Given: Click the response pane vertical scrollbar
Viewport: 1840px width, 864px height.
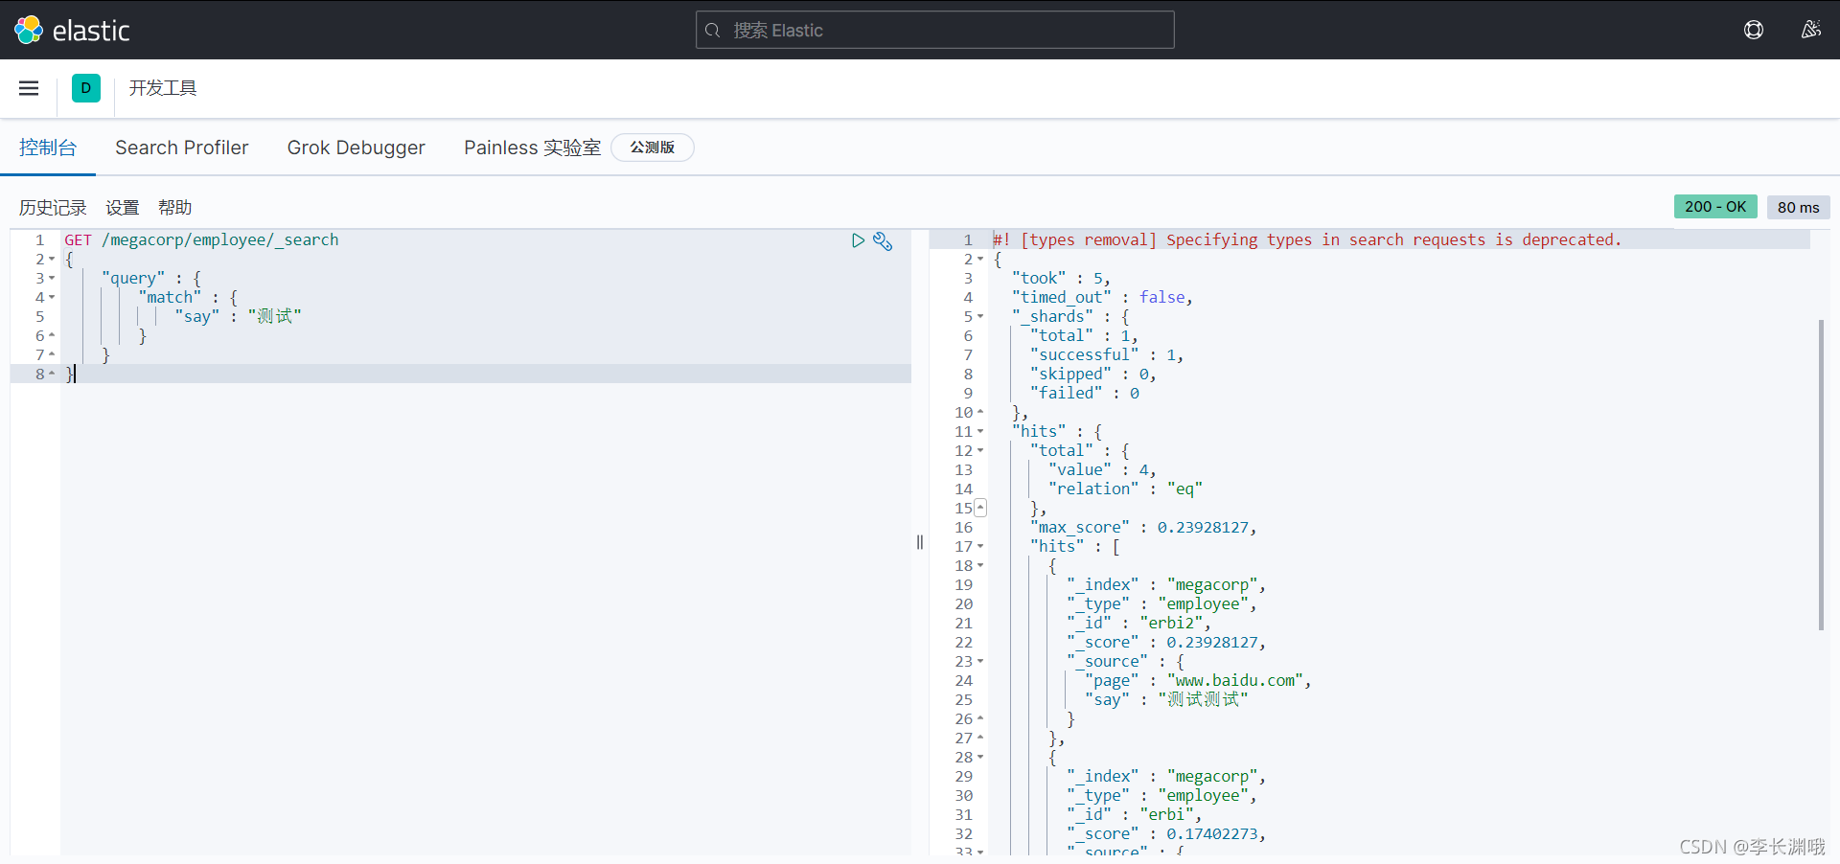Looking at the screenshot, I should [x=1821, y=475].
